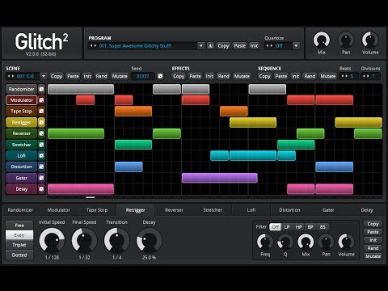Click the dice icon next to Reverser
Screen dimensions: 388x291
41,133
